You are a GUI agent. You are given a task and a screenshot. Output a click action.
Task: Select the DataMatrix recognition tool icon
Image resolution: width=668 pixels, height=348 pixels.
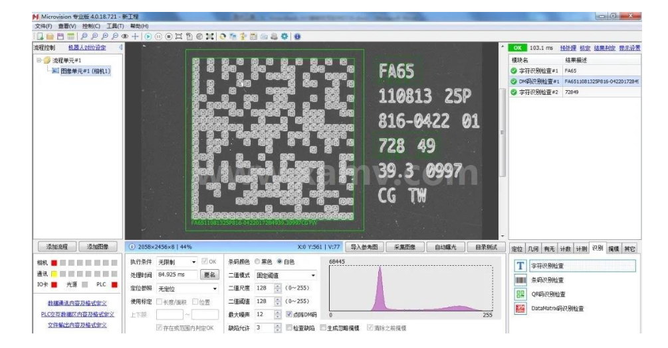coord(520,308)
